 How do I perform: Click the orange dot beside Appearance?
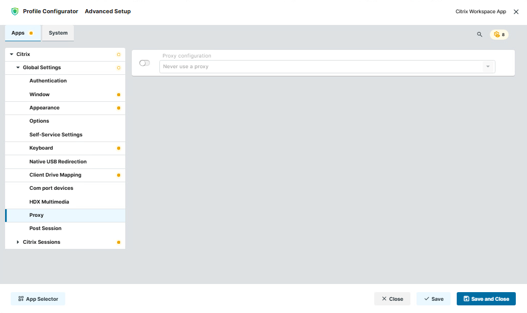coord(119,108)
